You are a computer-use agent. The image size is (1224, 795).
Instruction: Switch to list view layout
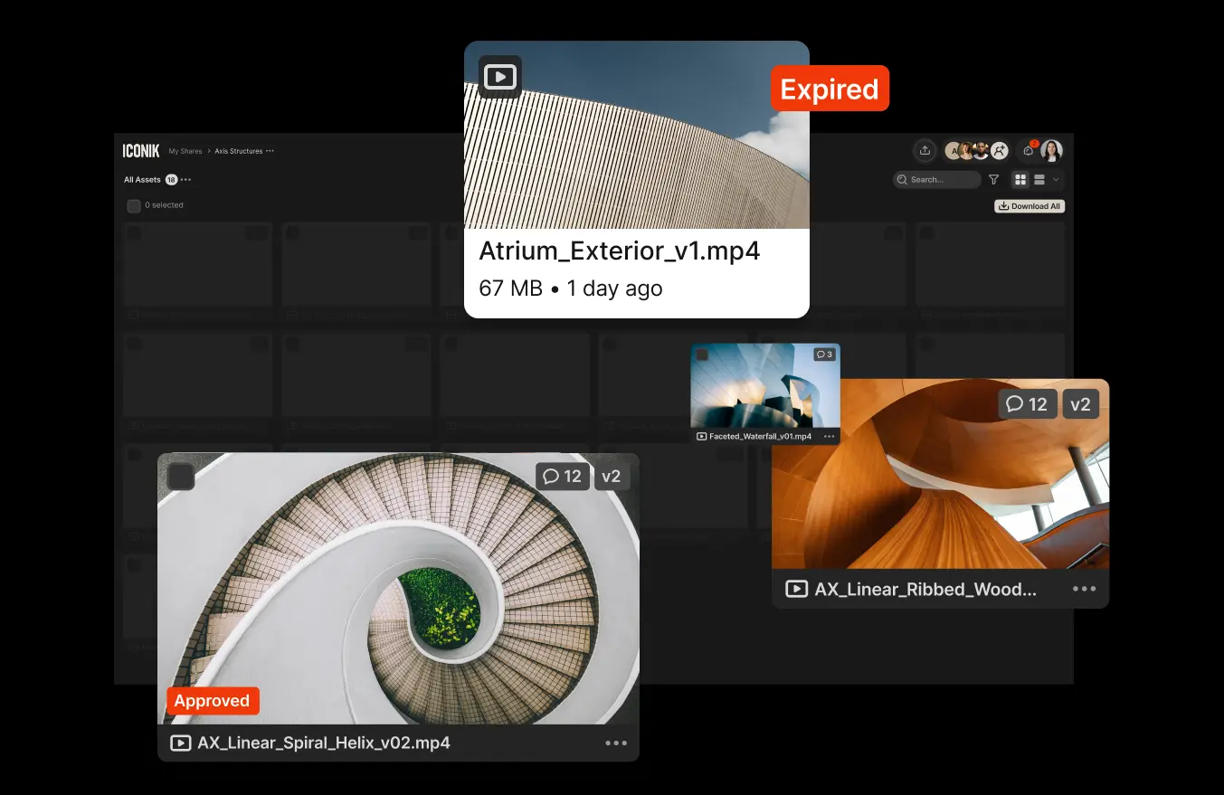[1039, 179]
